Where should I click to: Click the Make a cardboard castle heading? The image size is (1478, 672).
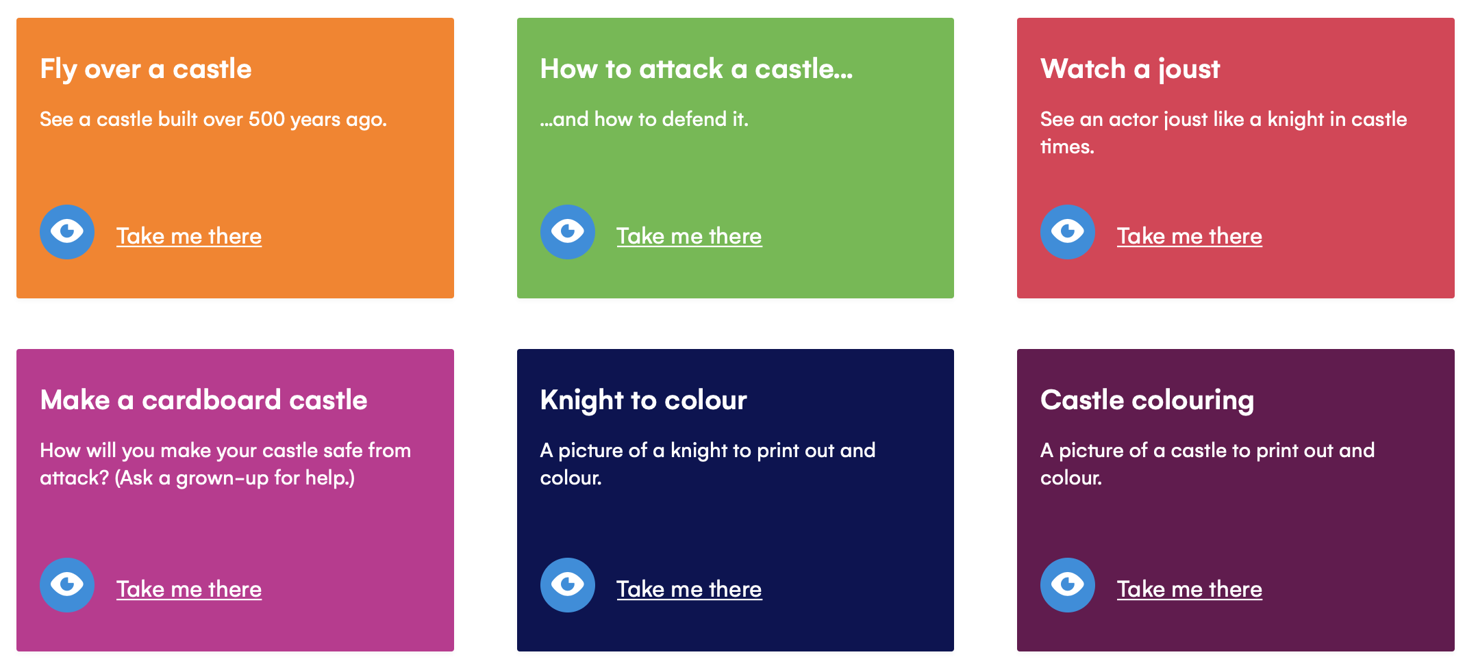pyautogui.click(x=203, y=400)
